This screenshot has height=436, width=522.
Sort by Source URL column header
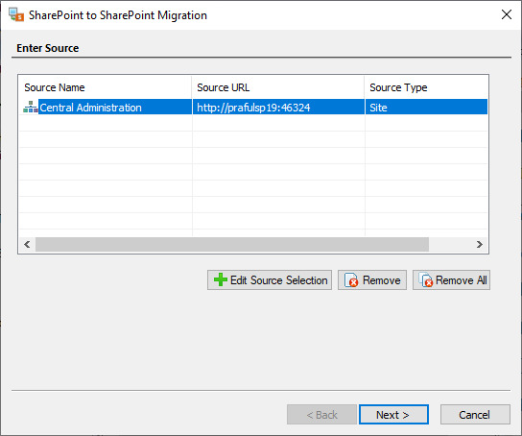[278, 87]
